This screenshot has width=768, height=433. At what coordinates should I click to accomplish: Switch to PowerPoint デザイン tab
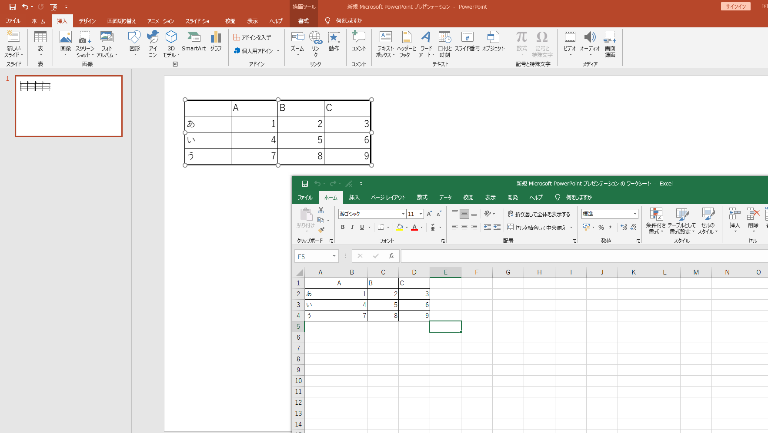87,21
